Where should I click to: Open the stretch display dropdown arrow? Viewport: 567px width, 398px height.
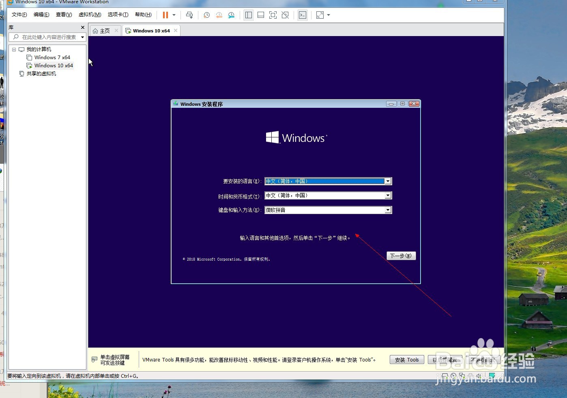(x=329, y=15)
